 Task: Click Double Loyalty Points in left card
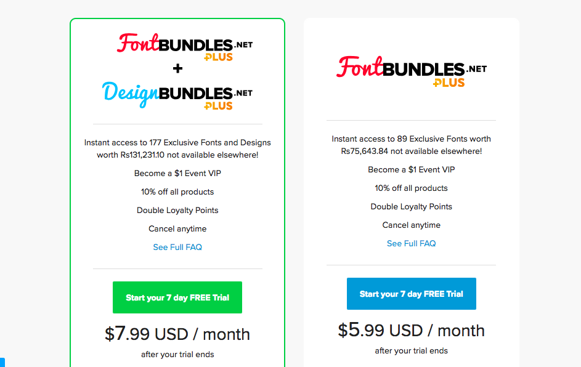[x=177, y=211]
